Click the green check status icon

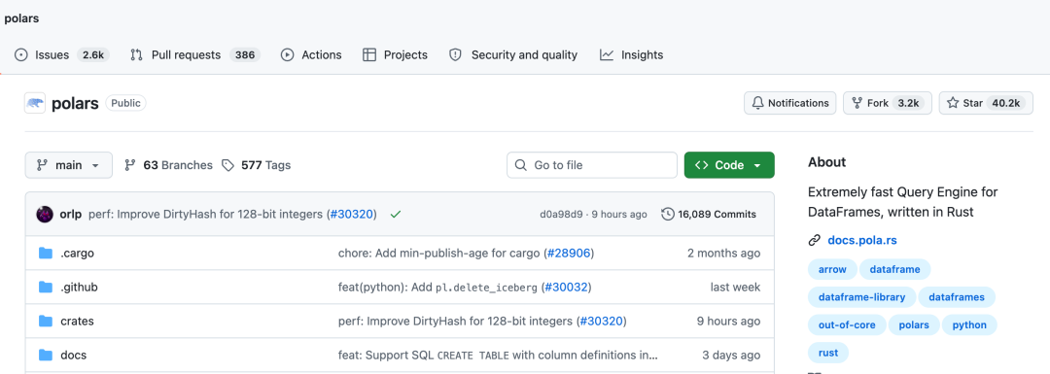pos(395,215)
